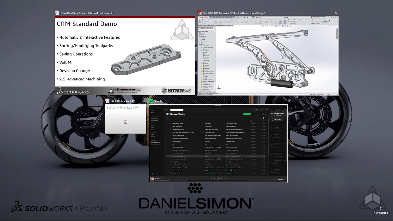
Task: Open Recently Played in Spotify sidebar
Action: (x=155, y=121)
